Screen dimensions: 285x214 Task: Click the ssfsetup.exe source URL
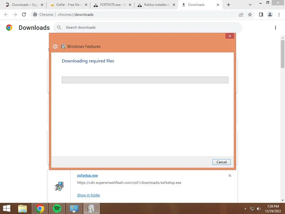tap(129, 183)
